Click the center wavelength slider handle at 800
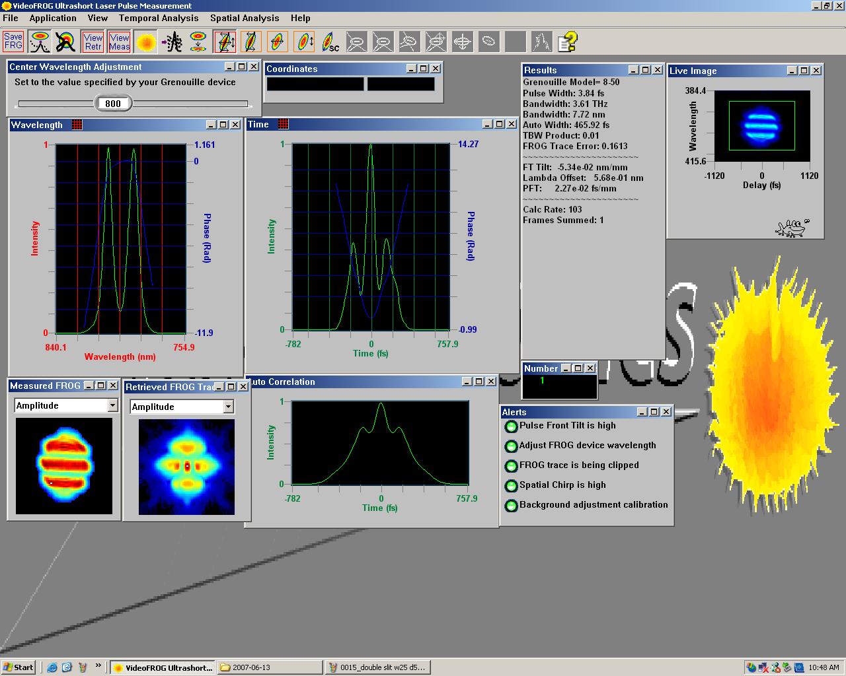This screenshot has width=846, height=676. click(x=113, y=103)
